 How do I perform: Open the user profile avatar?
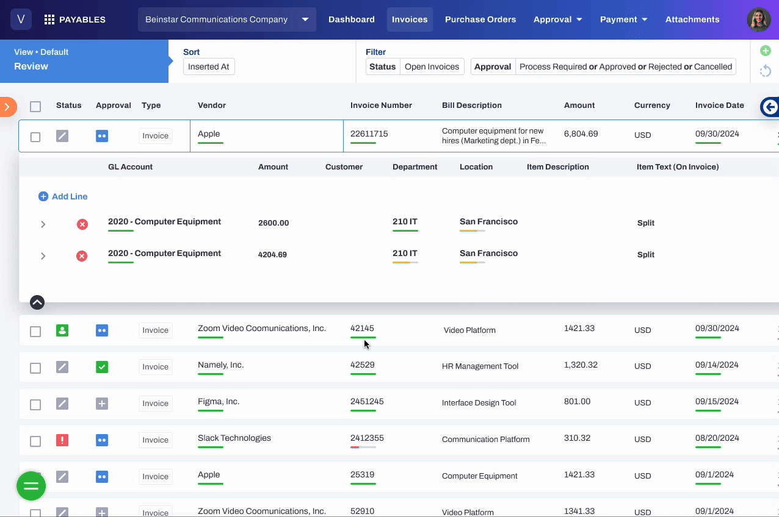pos(759,20)
